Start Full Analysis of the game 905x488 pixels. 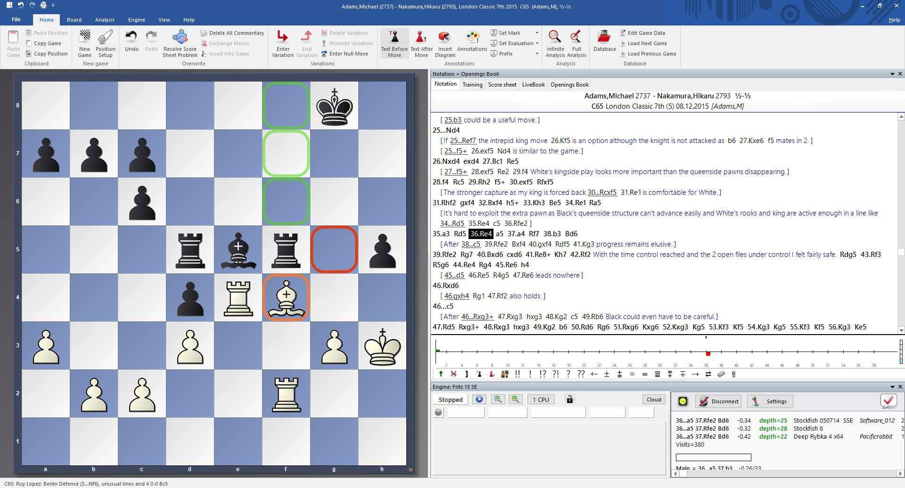(576, 42)
